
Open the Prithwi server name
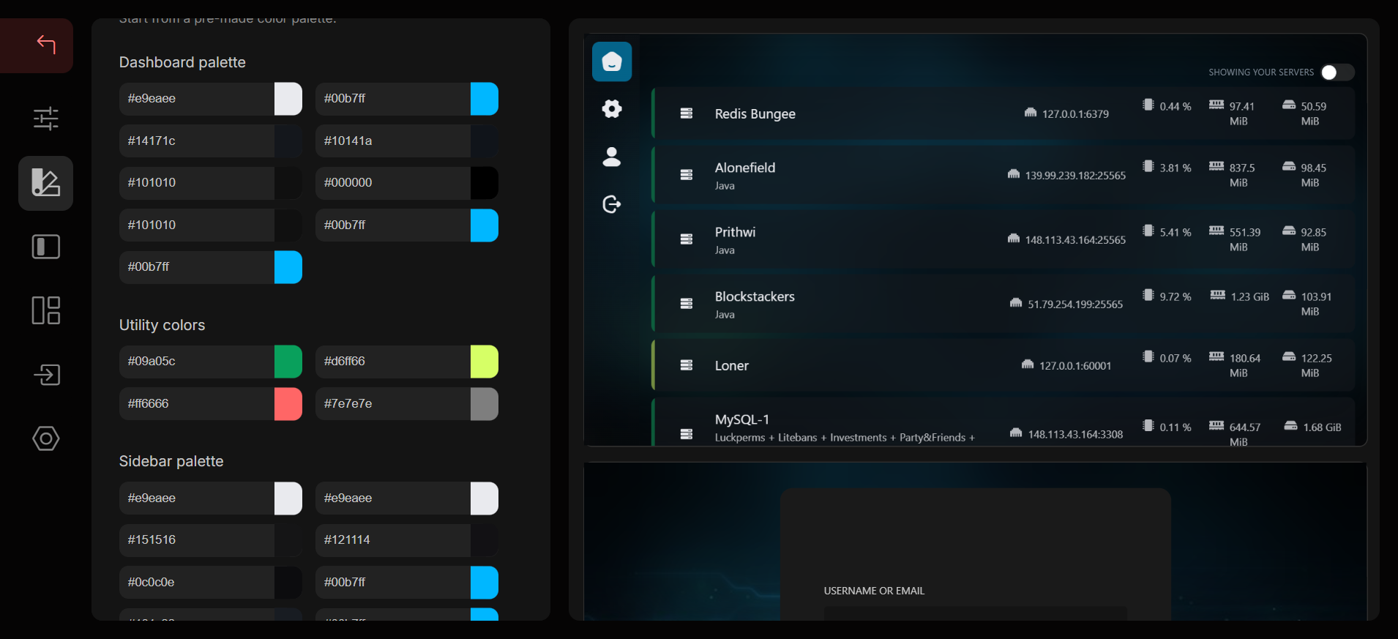735,232
